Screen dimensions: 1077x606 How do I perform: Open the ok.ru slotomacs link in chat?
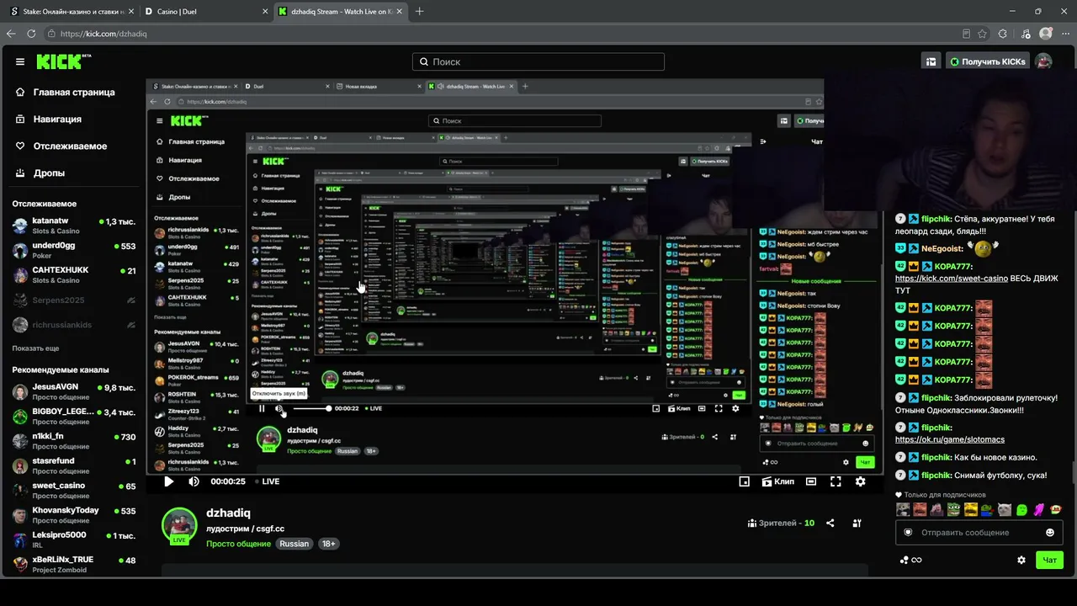pyautogui.click(x=949, y=439)
